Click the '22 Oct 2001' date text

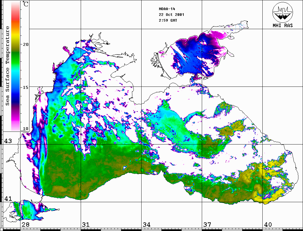tap(172, 15)
